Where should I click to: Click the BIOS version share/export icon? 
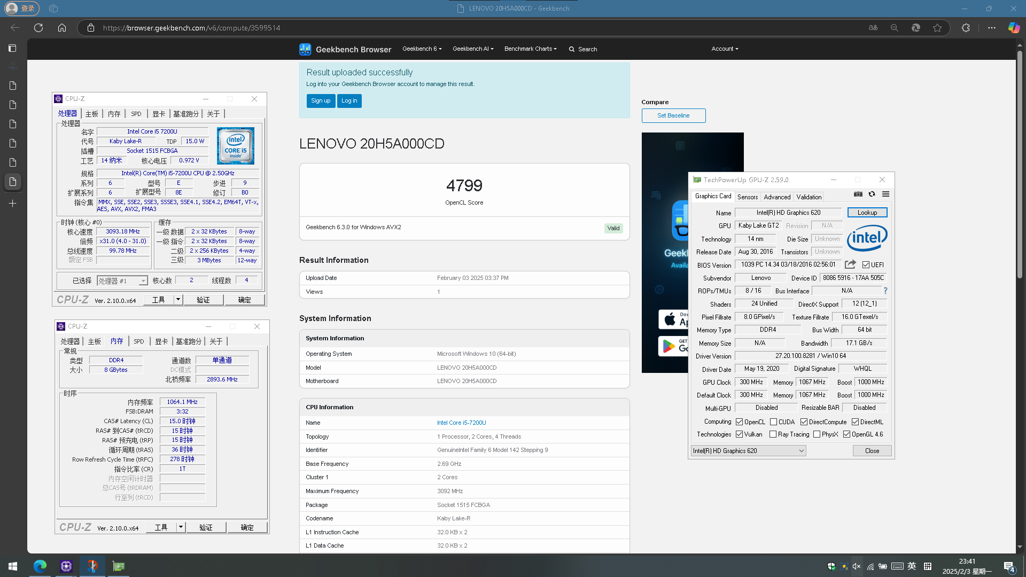click(850, 264)
